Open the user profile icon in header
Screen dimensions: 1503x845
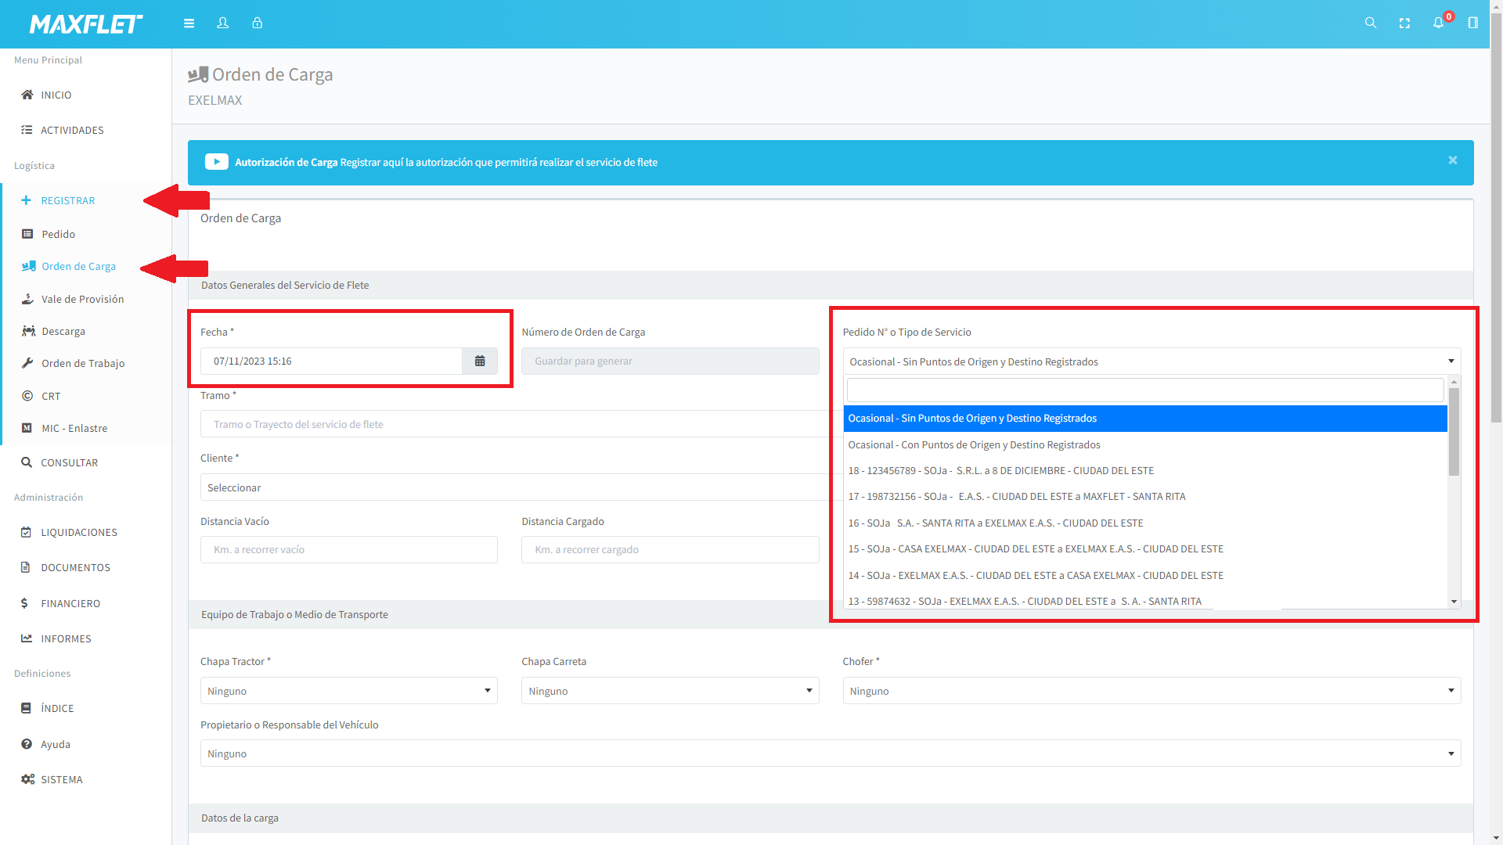coord(223,23)
